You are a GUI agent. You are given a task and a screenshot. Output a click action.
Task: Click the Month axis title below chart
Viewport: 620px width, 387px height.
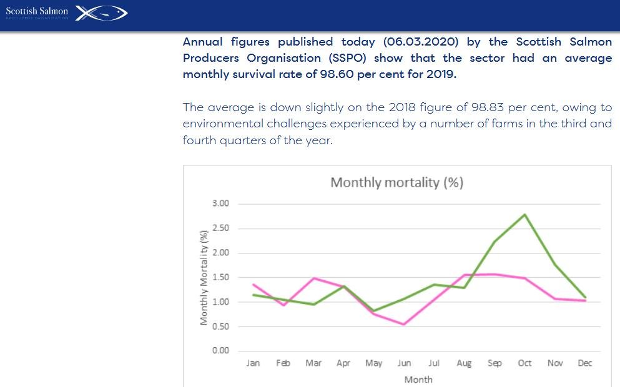pos(418,380)
